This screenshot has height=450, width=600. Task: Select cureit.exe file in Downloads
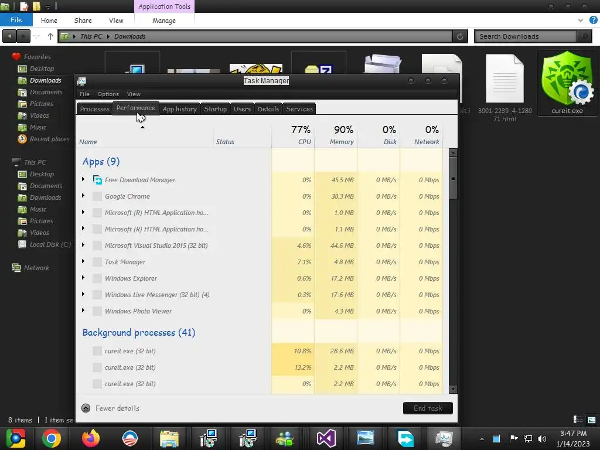[x=567, y=83]
